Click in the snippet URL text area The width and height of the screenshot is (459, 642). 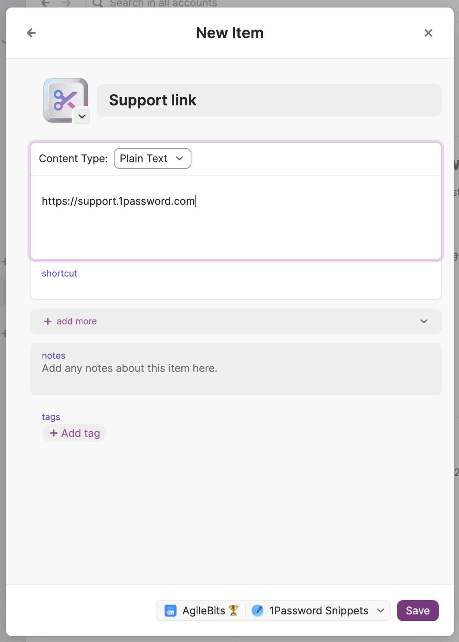click(236, 217)
